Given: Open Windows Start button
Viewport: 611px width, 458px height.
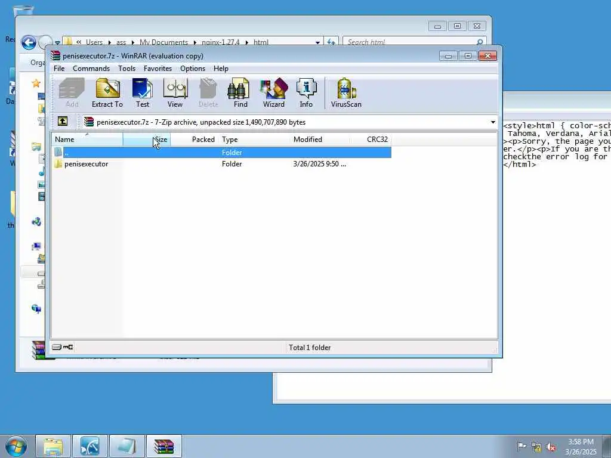Looking at the screenshot, I should [16, 446].
